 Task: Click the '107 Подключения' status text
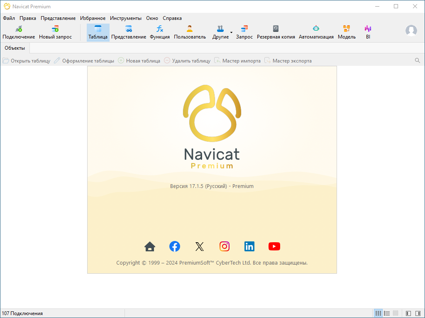22,313
